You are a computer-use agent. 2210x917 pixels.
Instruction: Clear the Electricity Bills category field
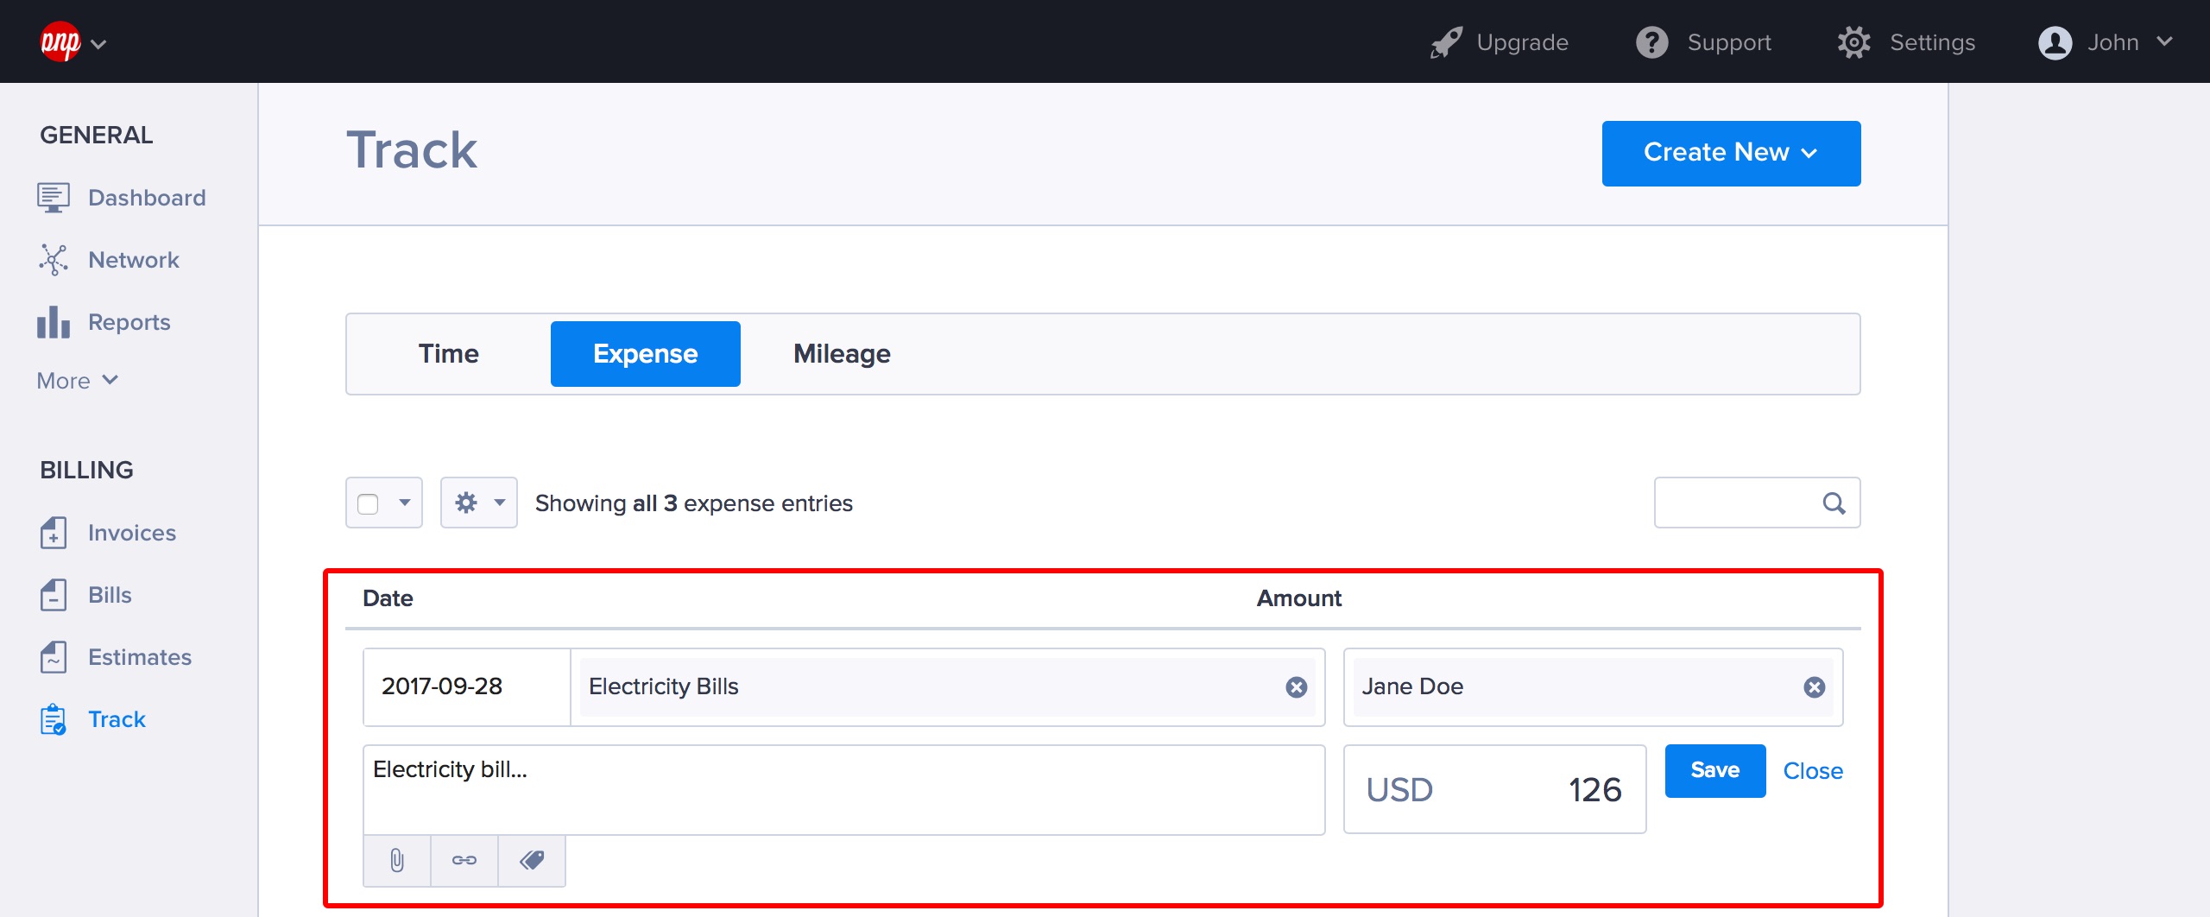coord(1296,687)
